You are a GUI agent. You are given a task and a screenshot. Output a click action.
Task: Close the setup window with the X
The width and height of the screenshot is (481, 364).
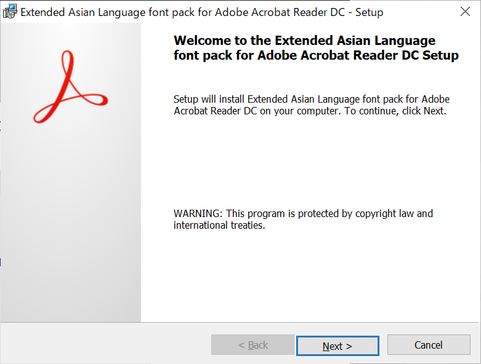click(x=465, y=12)
